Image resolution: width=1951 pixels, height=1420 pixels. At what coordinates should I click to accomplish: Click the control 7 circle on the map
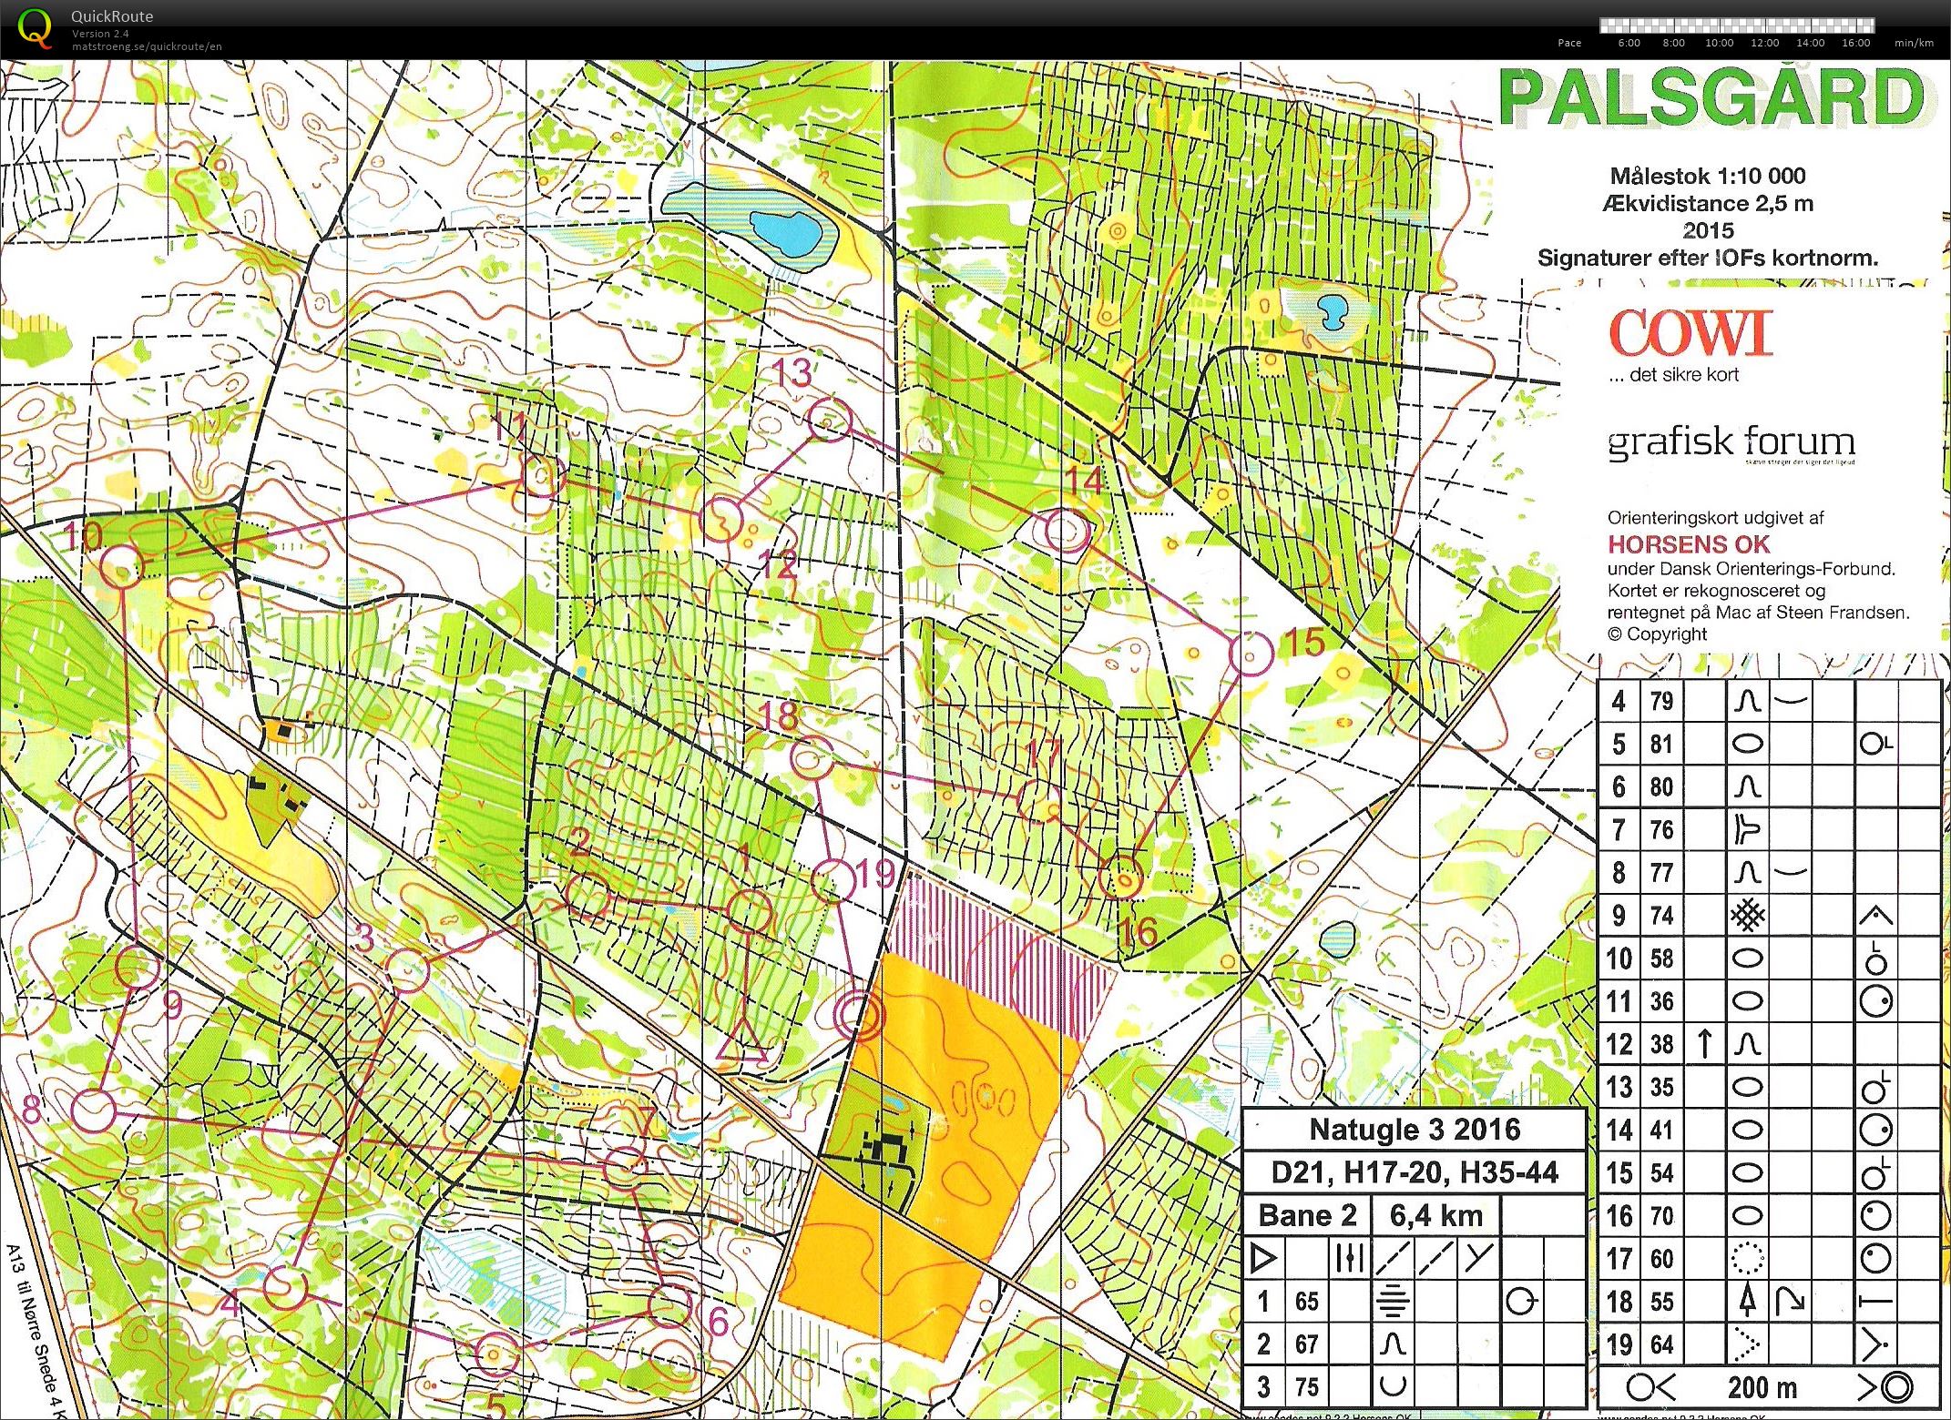click(x=627, y=1168)
